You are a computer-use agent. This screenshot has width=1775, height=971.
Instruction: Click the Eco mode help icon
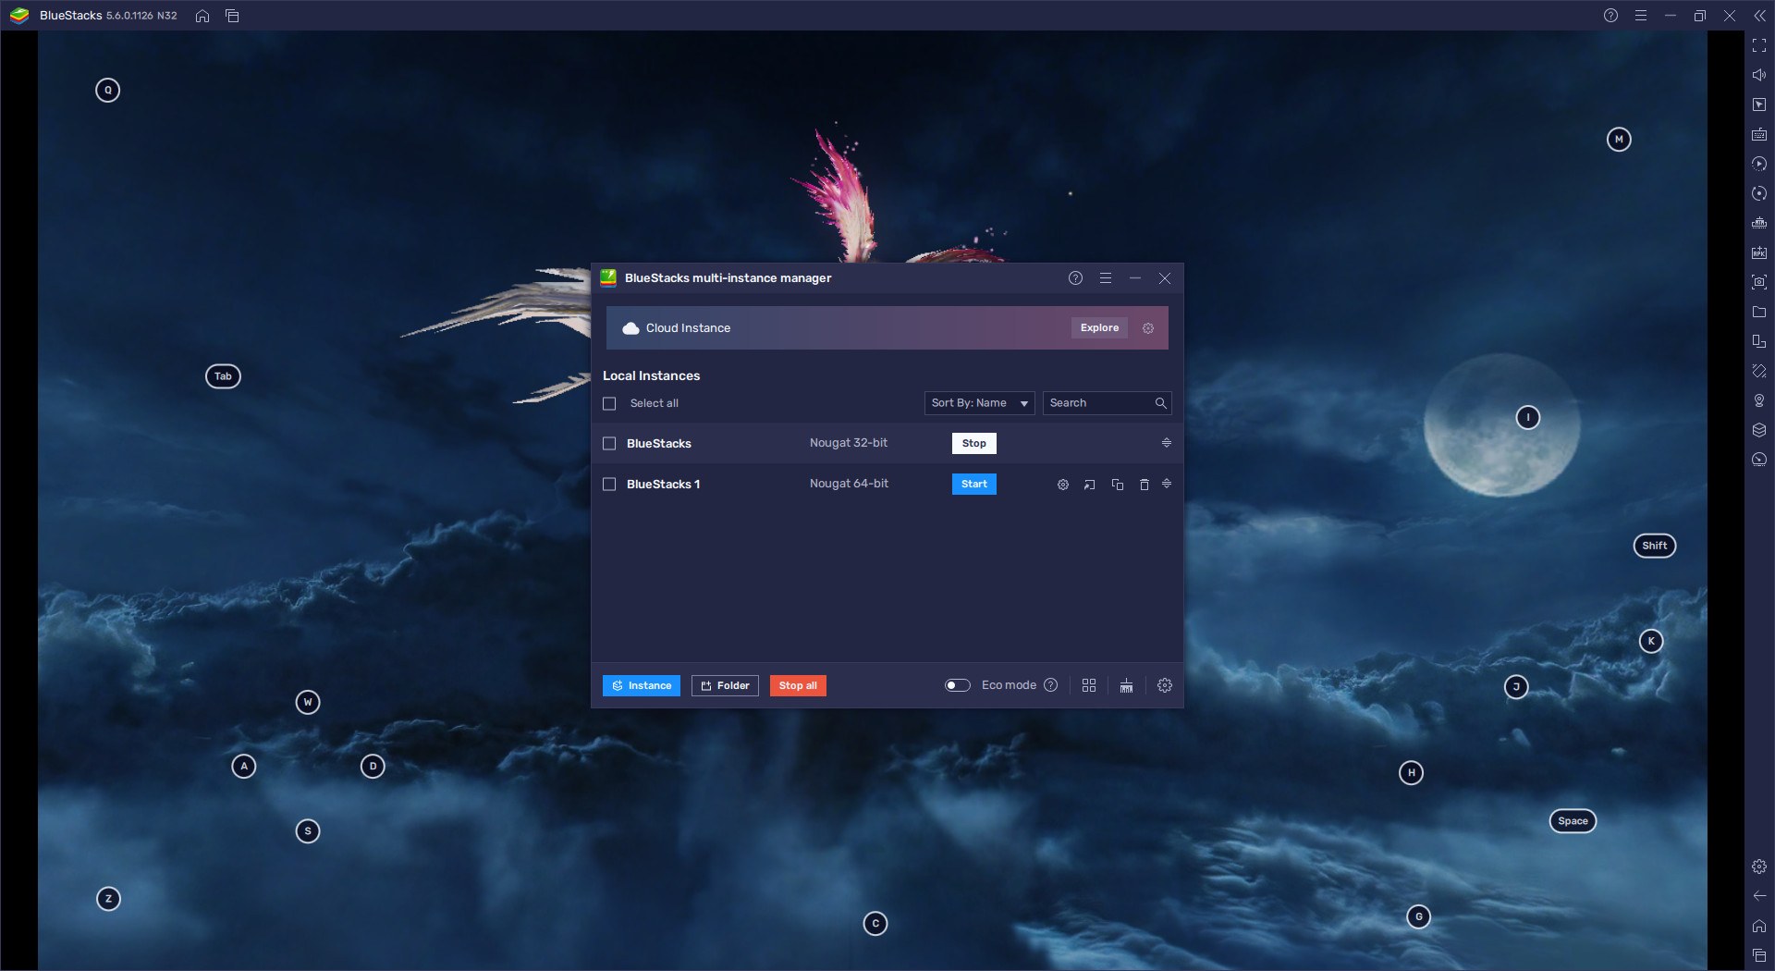click(x=1051, y=685)
